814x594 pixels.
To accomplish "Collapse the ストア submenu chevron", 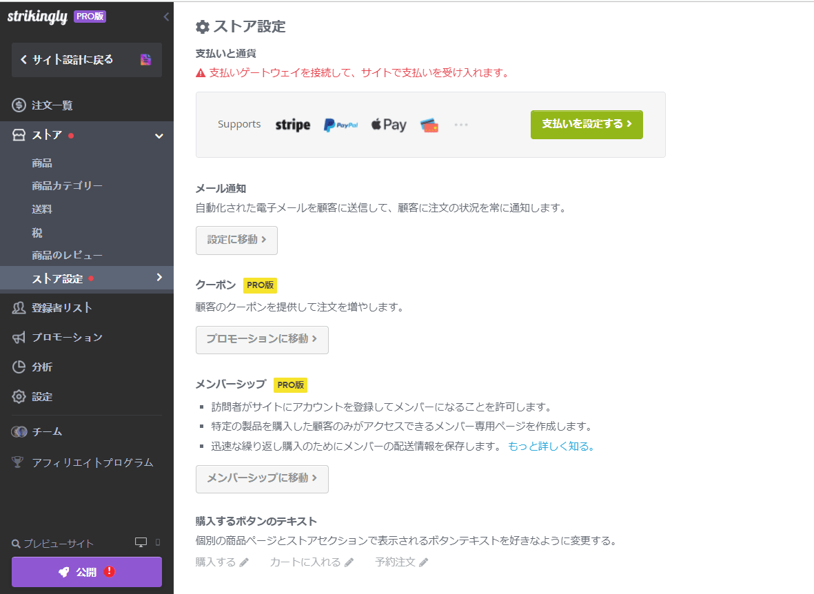I will 159,135.
